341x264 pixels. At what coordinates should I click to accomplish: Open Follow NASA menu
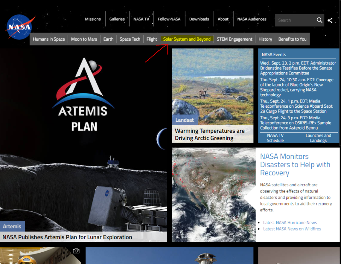tap(169, 19)
